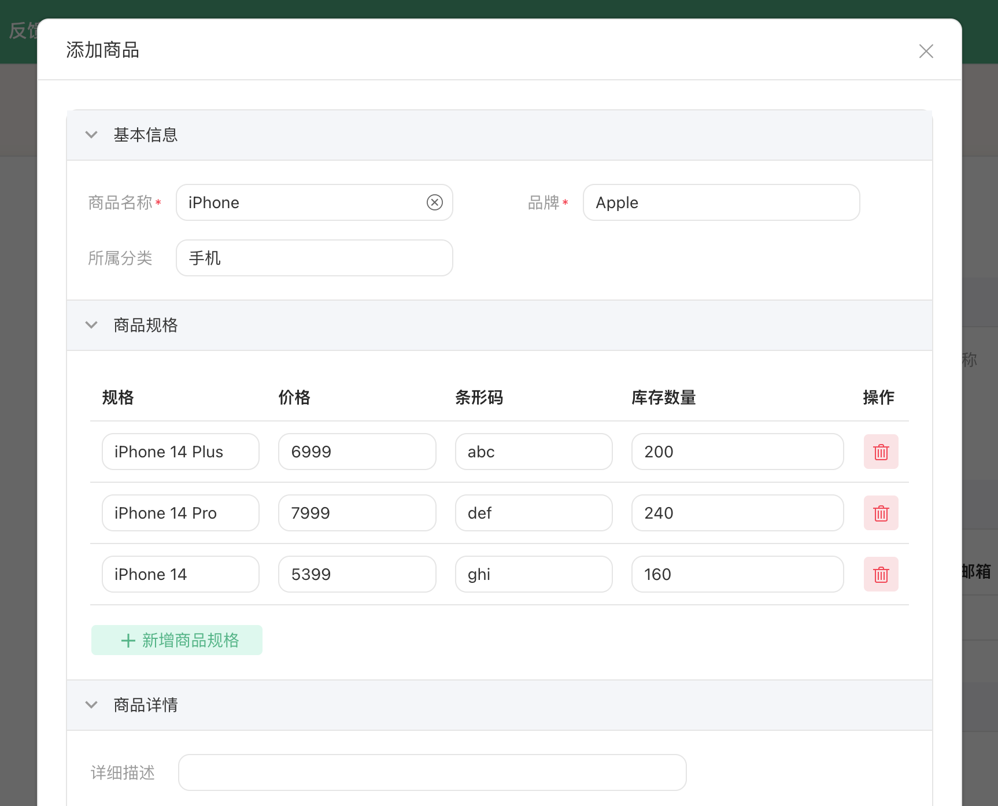998x806 pixels.
Task: Edit the price field showing 6999
Action: click(x=357, y=452)
